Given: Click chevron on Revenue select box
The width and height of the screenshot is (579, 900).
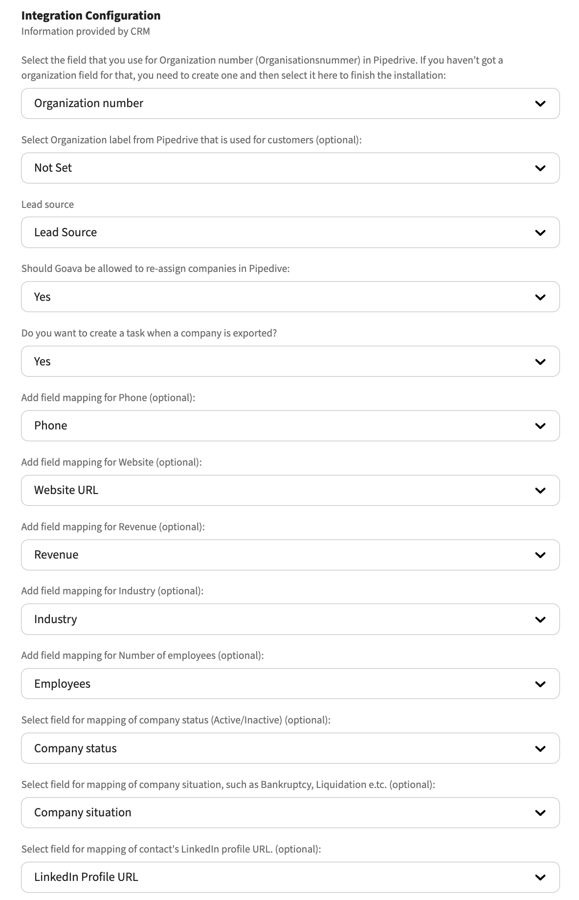Looking at the screenshot, I should [x=540, y=555].
